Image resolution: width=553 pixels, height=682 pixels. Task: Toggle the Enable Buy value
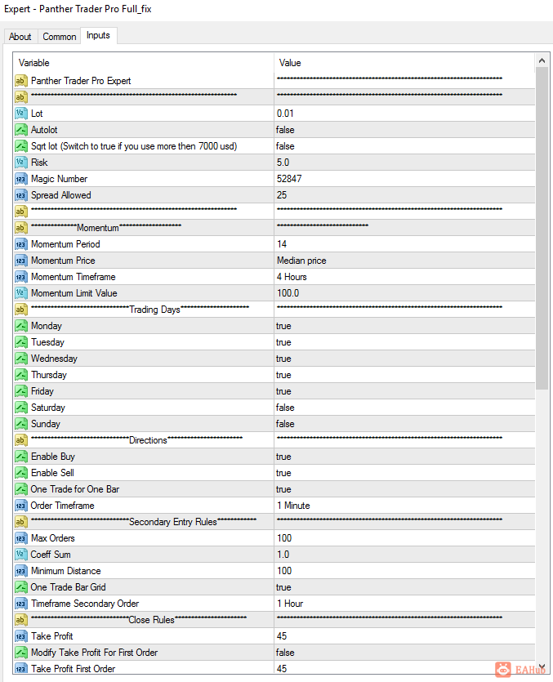[283, 457]
